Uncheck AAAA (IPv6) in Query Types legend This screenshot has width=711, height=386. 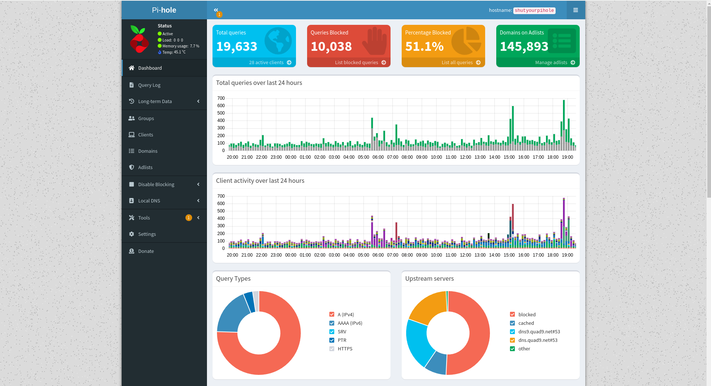point(331,323)
